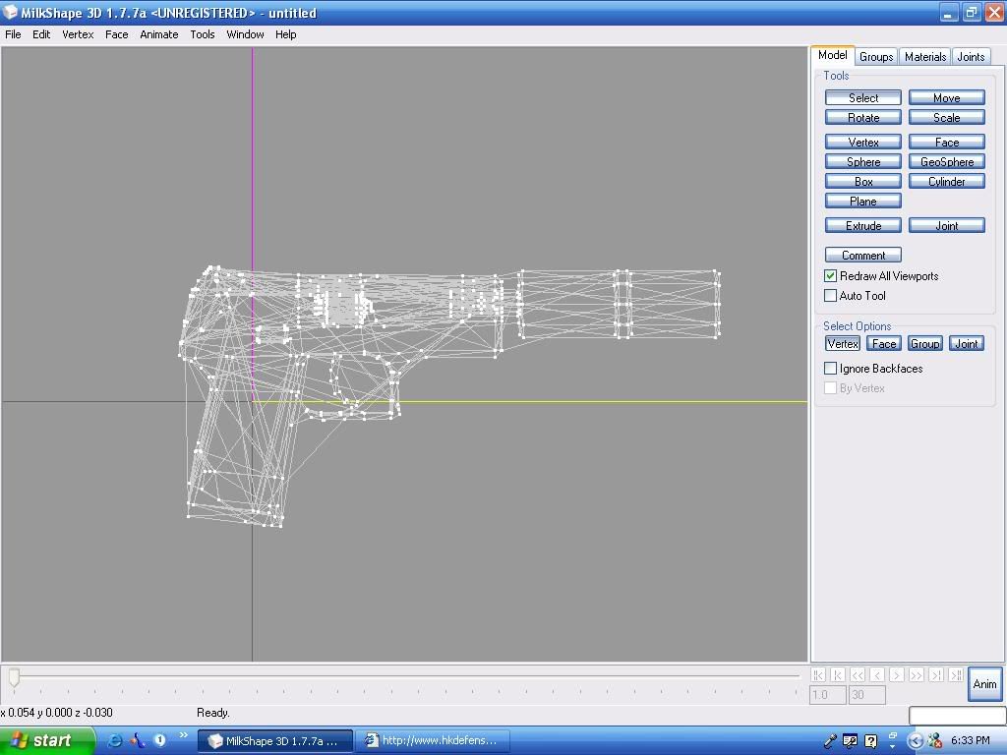Screen dimensions: 1007x755
Task: Jump to first frame playback button
Action: (x=817, y=674)
